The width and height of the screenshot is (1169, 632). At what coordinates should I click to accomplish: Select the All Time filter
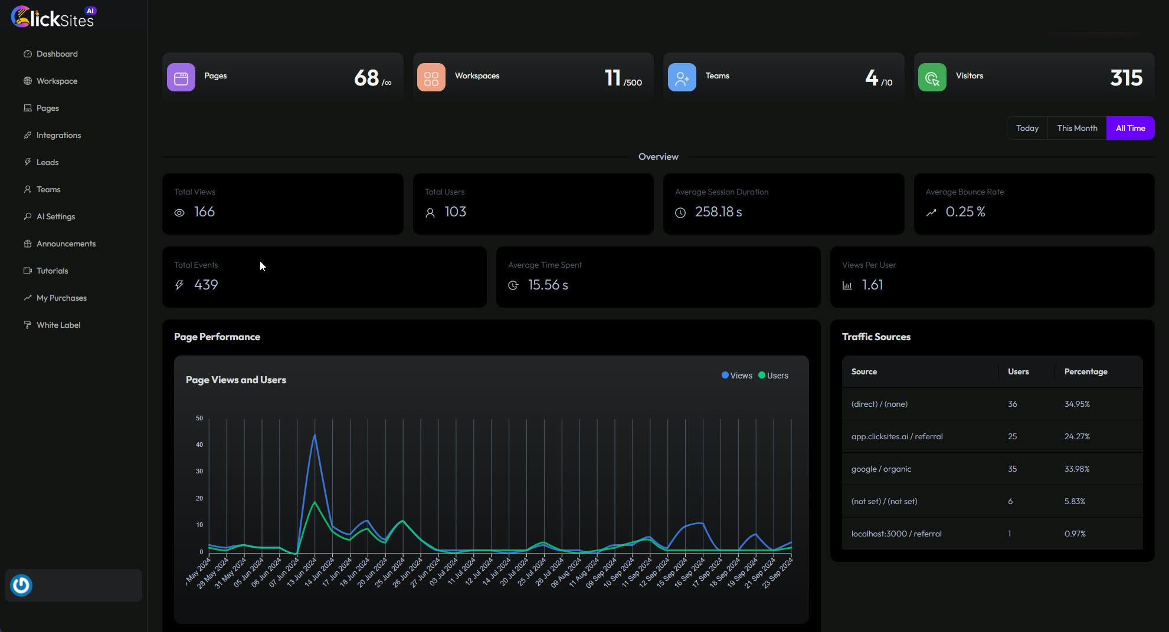pyautogui.click(x=1130, y=128)
